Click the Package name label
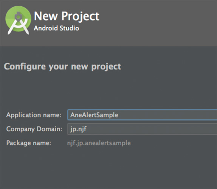Image resolution: width=217 pixels, height=189 pixels. [x=29, y=143]
